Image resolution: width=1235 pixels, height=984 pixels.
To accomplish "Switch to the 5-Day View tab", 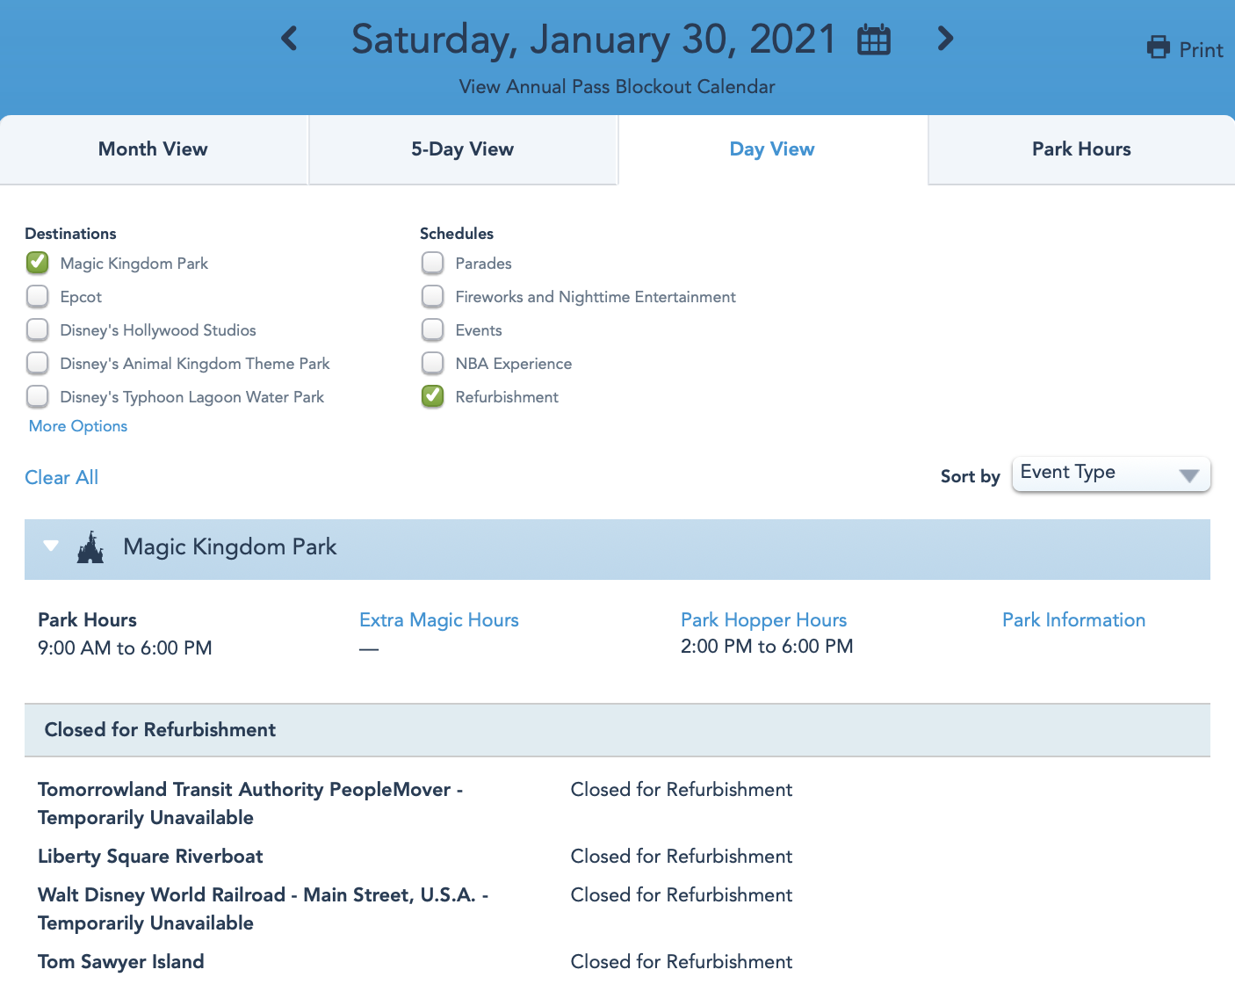I will (463, 149).
